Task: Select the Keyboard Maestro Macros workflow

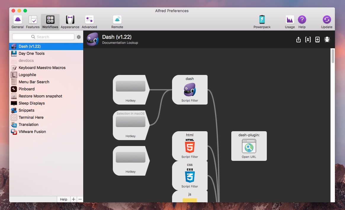Action: coord(42,68)
